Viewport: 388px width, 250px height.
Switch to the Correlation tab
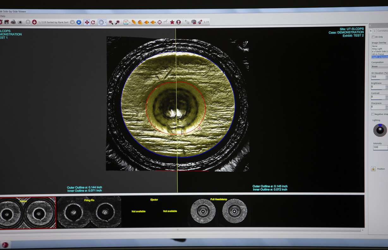click(382, 31)
